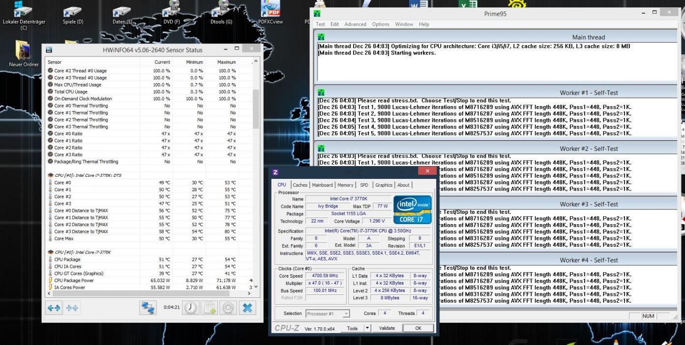This screenshot has width=685, height=345.
Task: Select the Spiele (D) drive desktop icon
Action: [73, 15]
